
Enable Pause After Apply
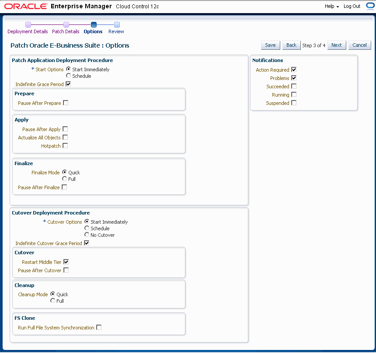65,129
